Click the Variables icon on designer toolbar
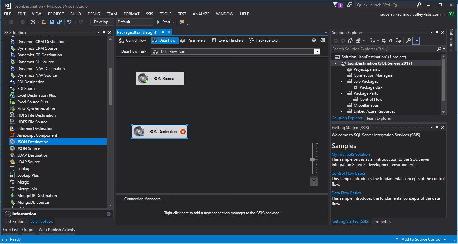 [314, 40]
